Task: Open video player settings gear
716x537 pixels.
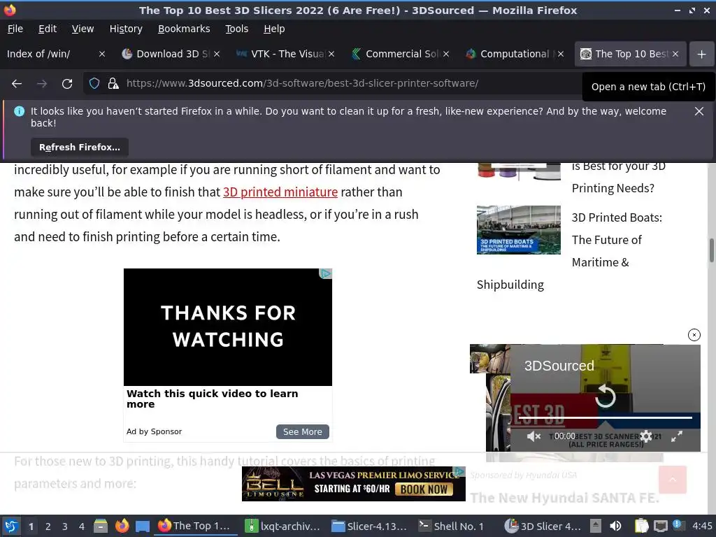Action: (646, 436)
